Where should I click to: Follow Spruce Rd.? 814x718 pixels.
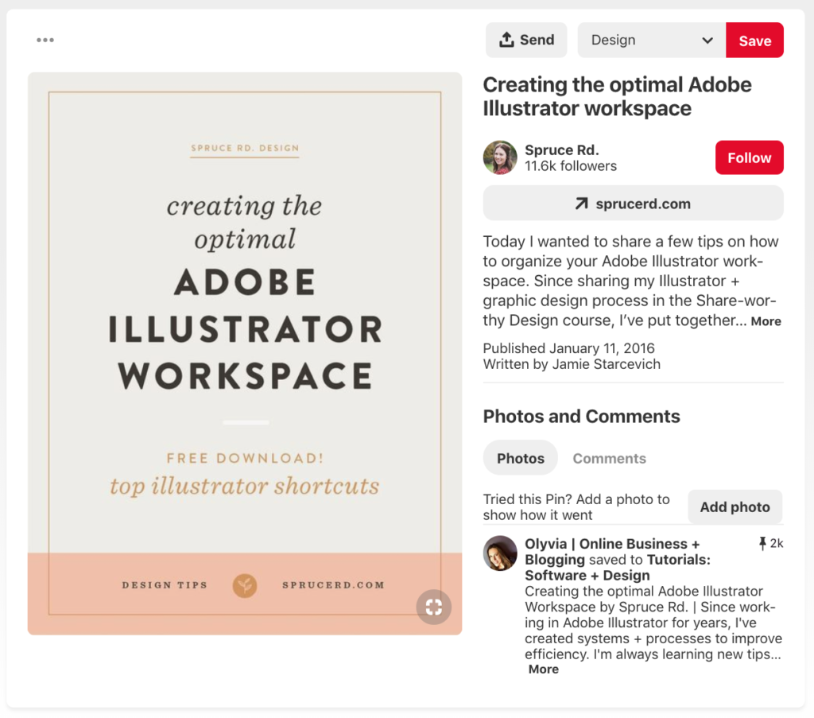(749, 157)
